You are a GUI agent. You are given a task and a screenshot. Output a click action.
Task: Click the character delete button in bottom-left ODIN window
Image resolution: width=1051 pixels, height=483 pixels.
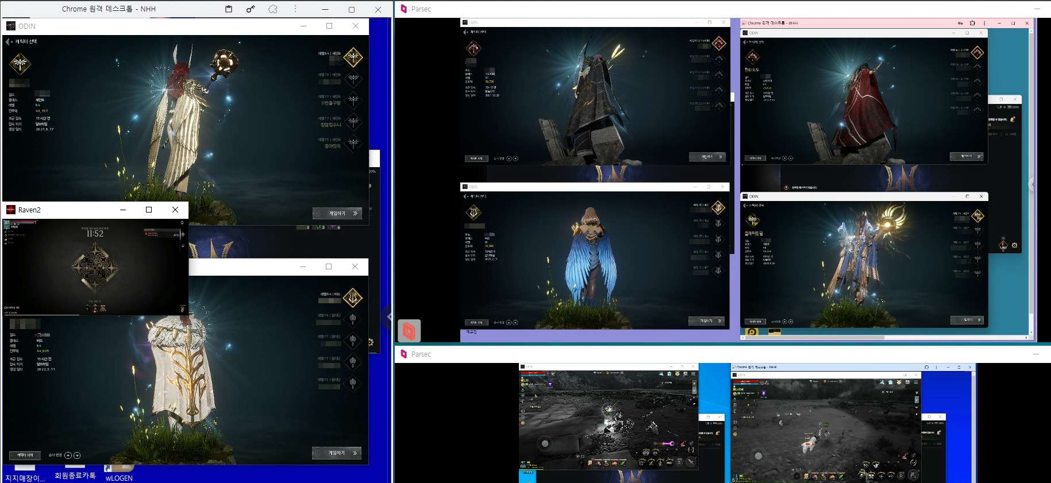click(x=25, y=455)
